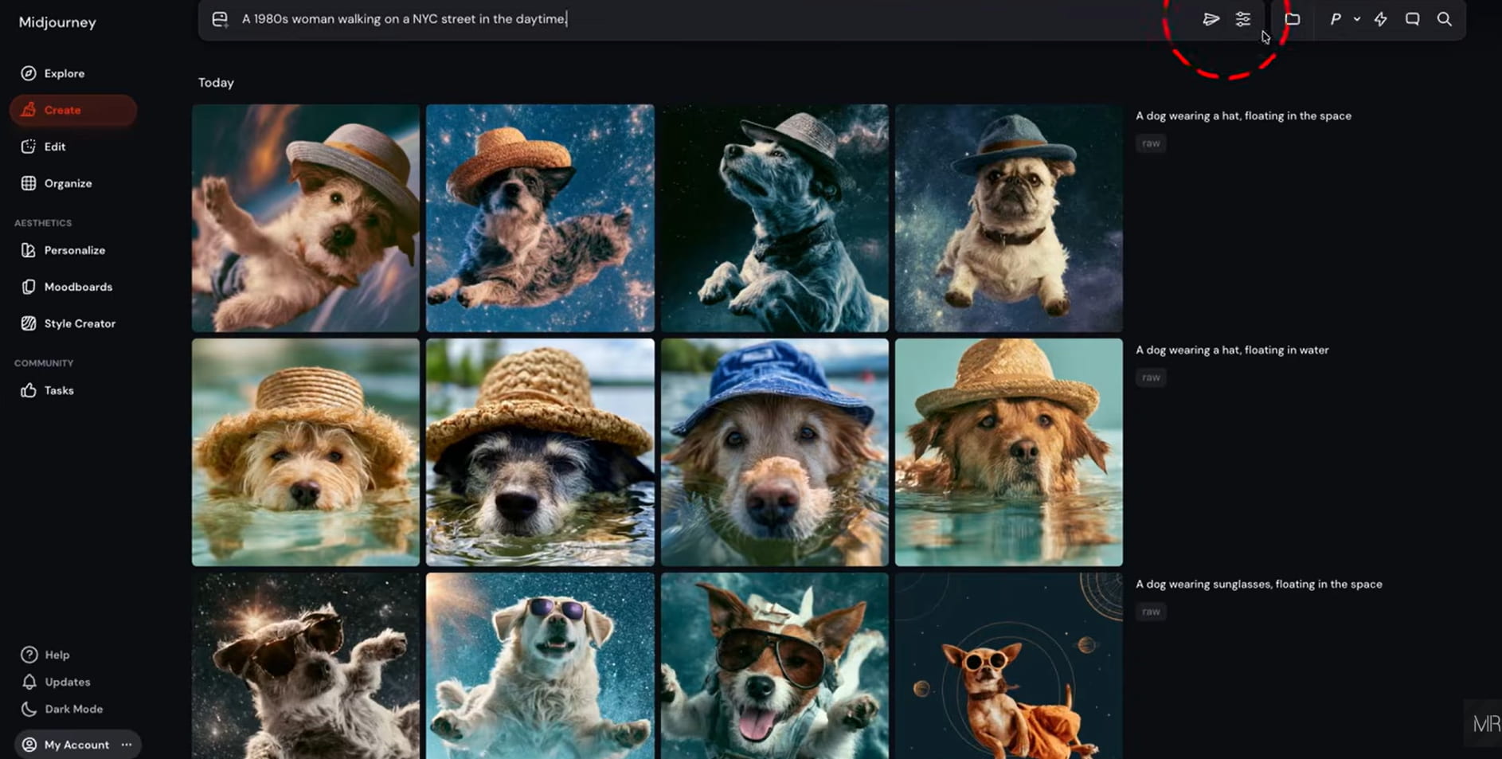Click the personalization P icon
Image resolution: width=1502 pixels, height=759 pixels.
coord(1336,19)
